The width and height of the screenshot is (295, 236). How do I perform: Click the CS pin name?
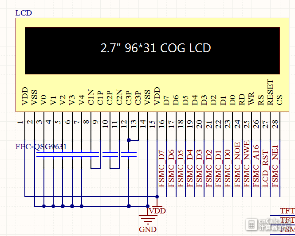tap(279, 100)
